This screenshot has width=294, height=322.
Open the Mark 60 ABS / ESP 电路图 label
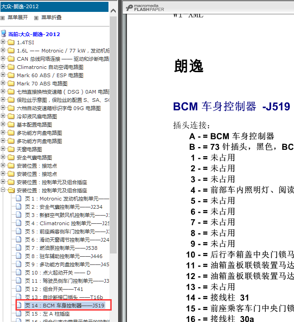pyautogui.click(x=50, y=75)
